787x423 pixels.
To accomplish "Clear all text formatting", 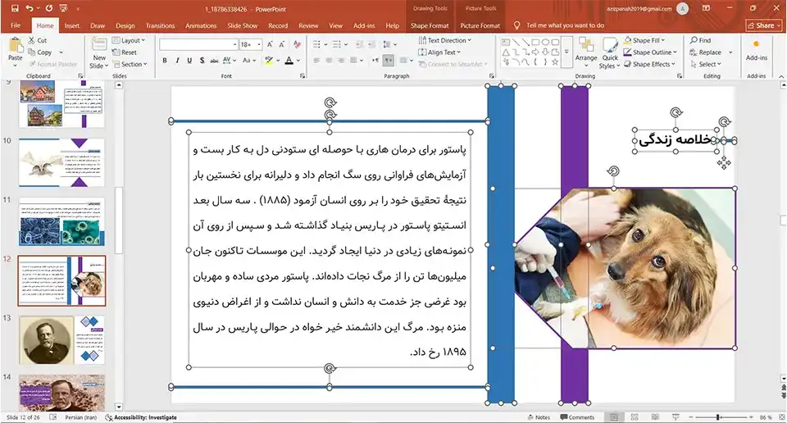I will pos(297,44).
